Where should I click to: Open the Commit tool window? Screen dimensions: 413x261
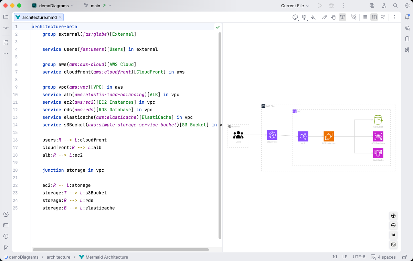6,27
